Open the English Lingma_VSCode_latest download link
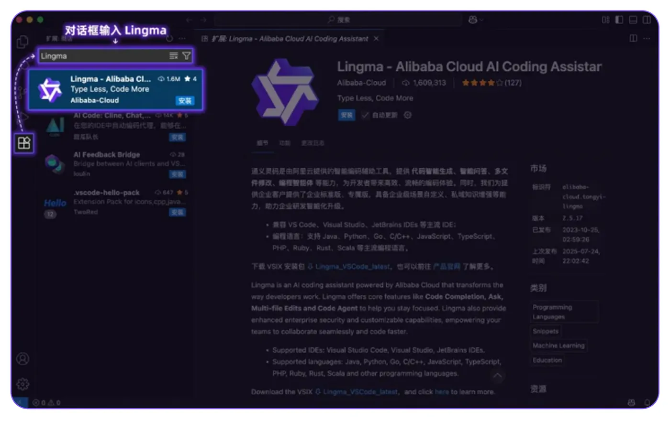The height and width of the screenshot is (422, 670). tap(357, 392)
